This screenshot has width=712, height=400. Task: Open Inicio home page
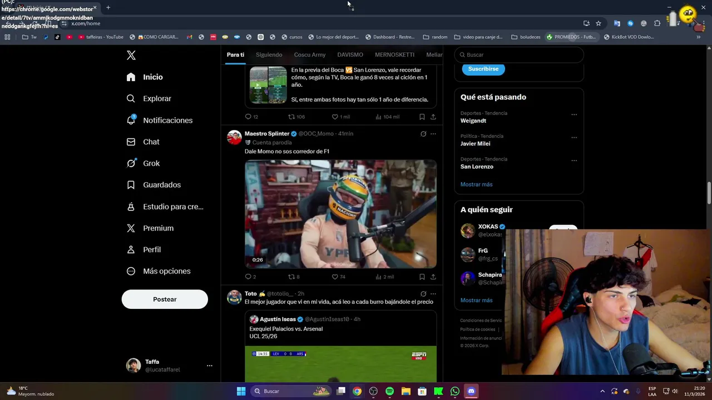[x=145, y=77]
